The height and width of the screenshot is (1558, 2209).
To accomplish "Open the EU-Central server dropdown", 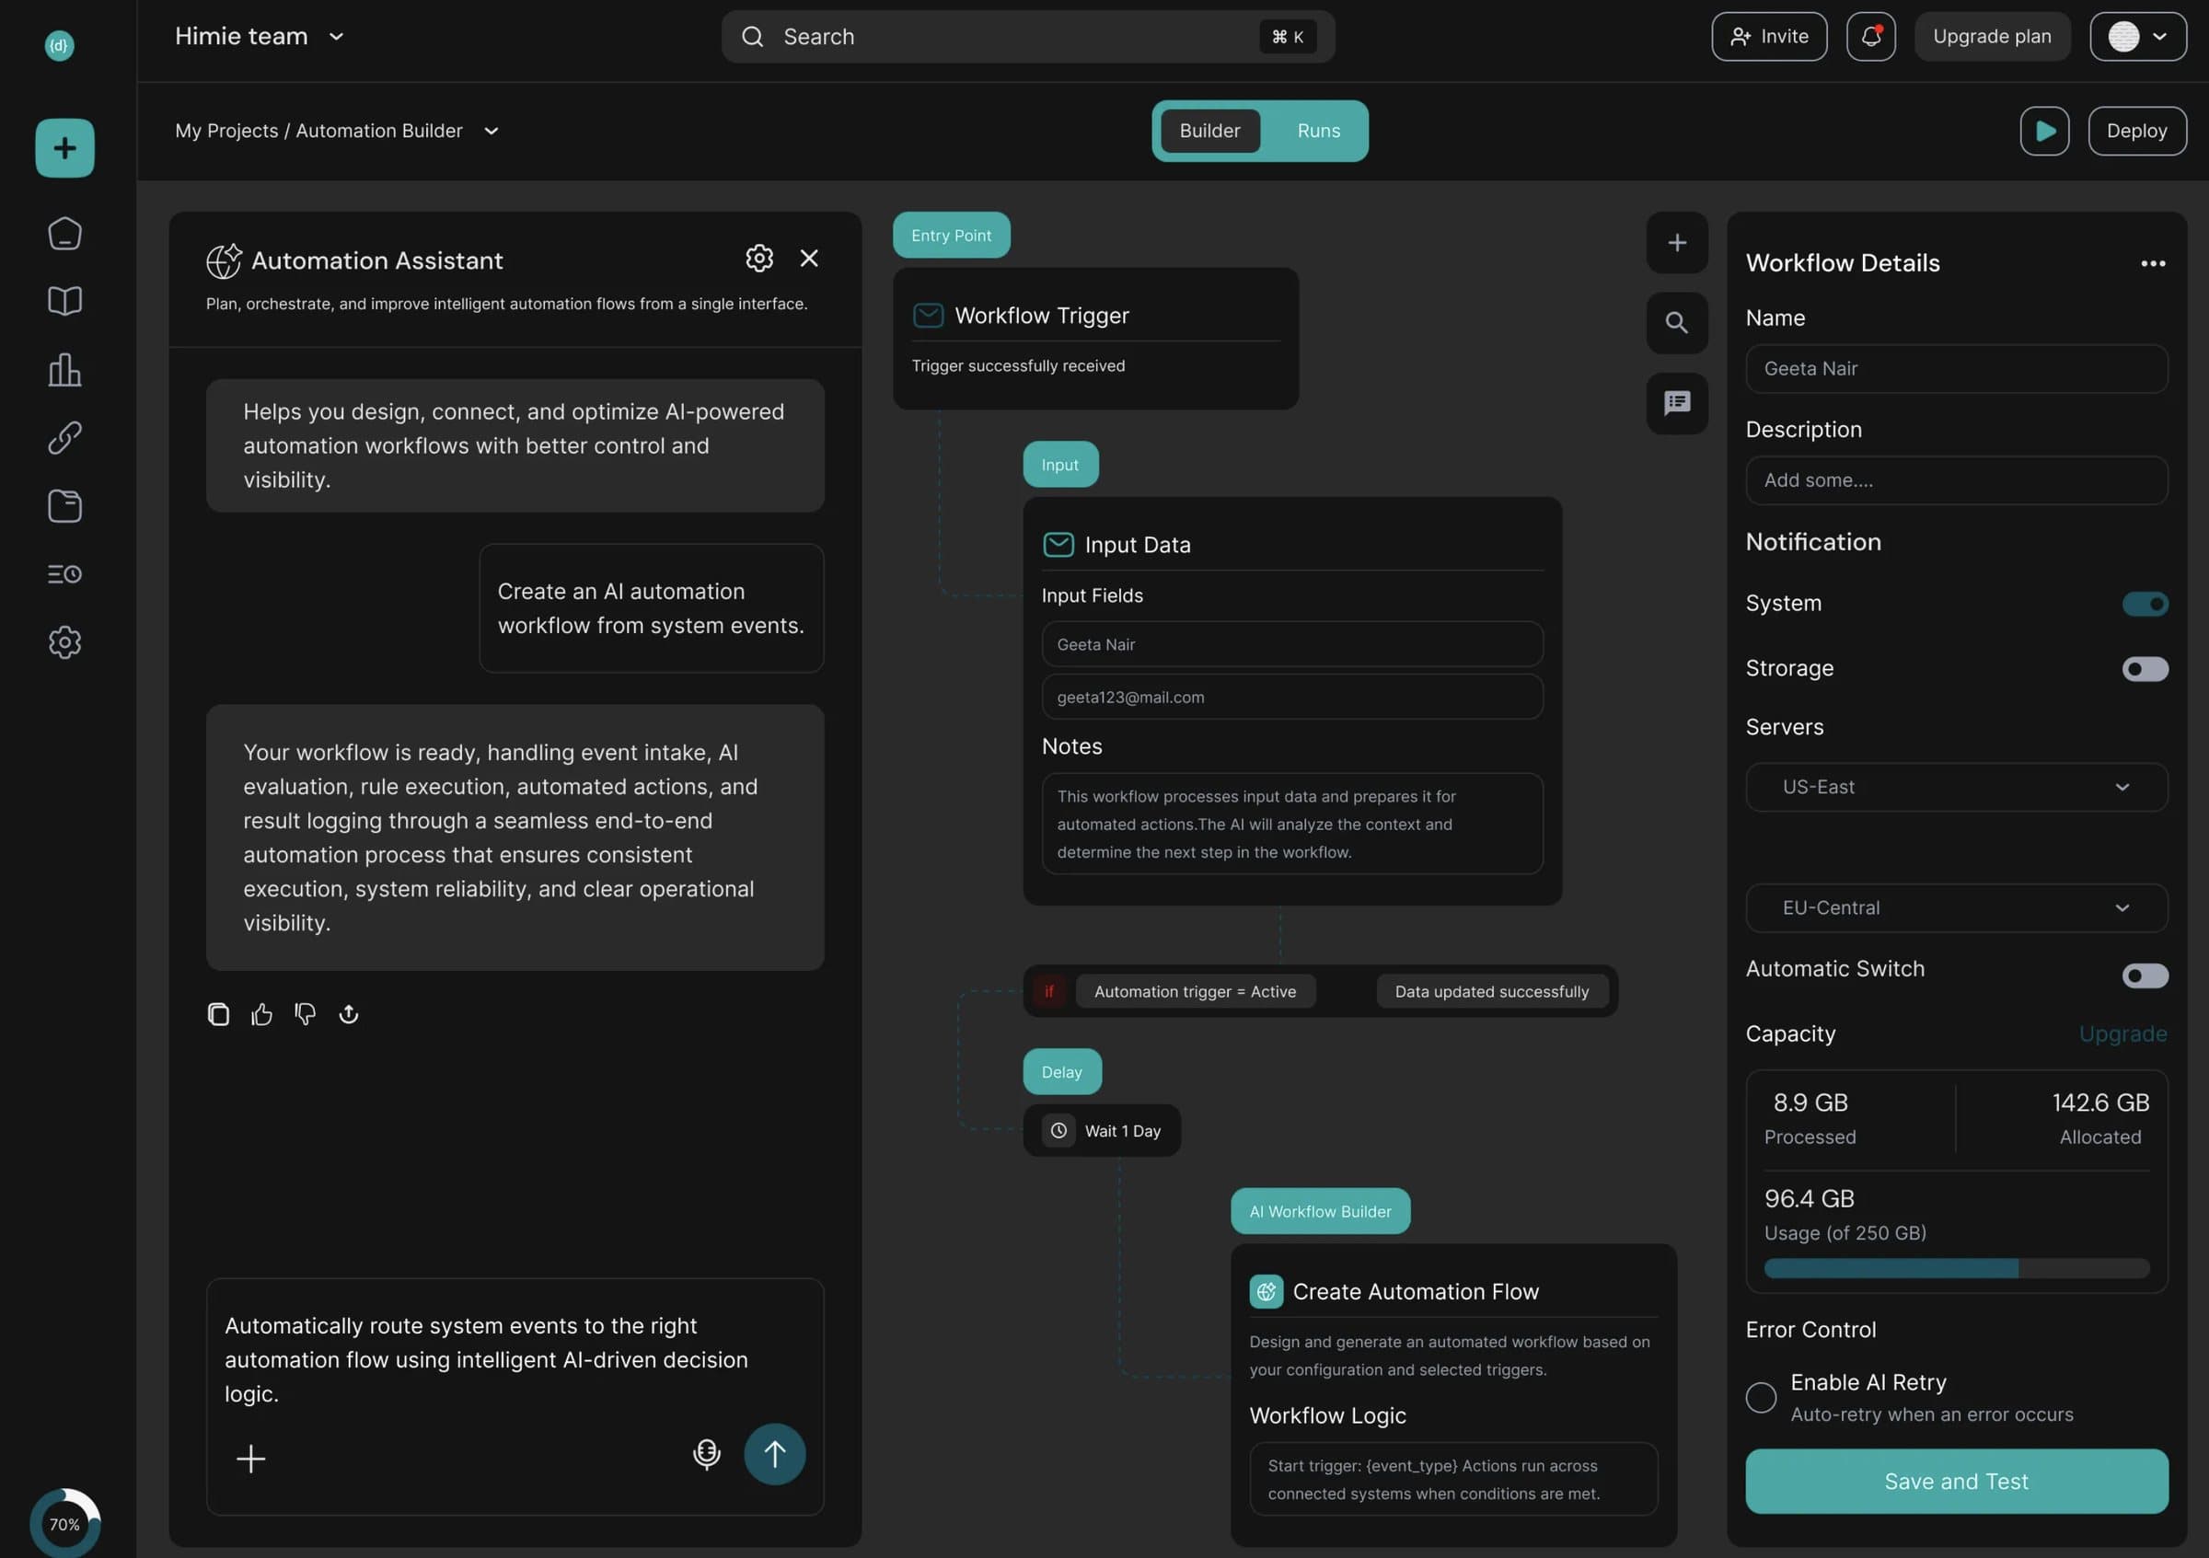I will click(x=1956, y=908).
